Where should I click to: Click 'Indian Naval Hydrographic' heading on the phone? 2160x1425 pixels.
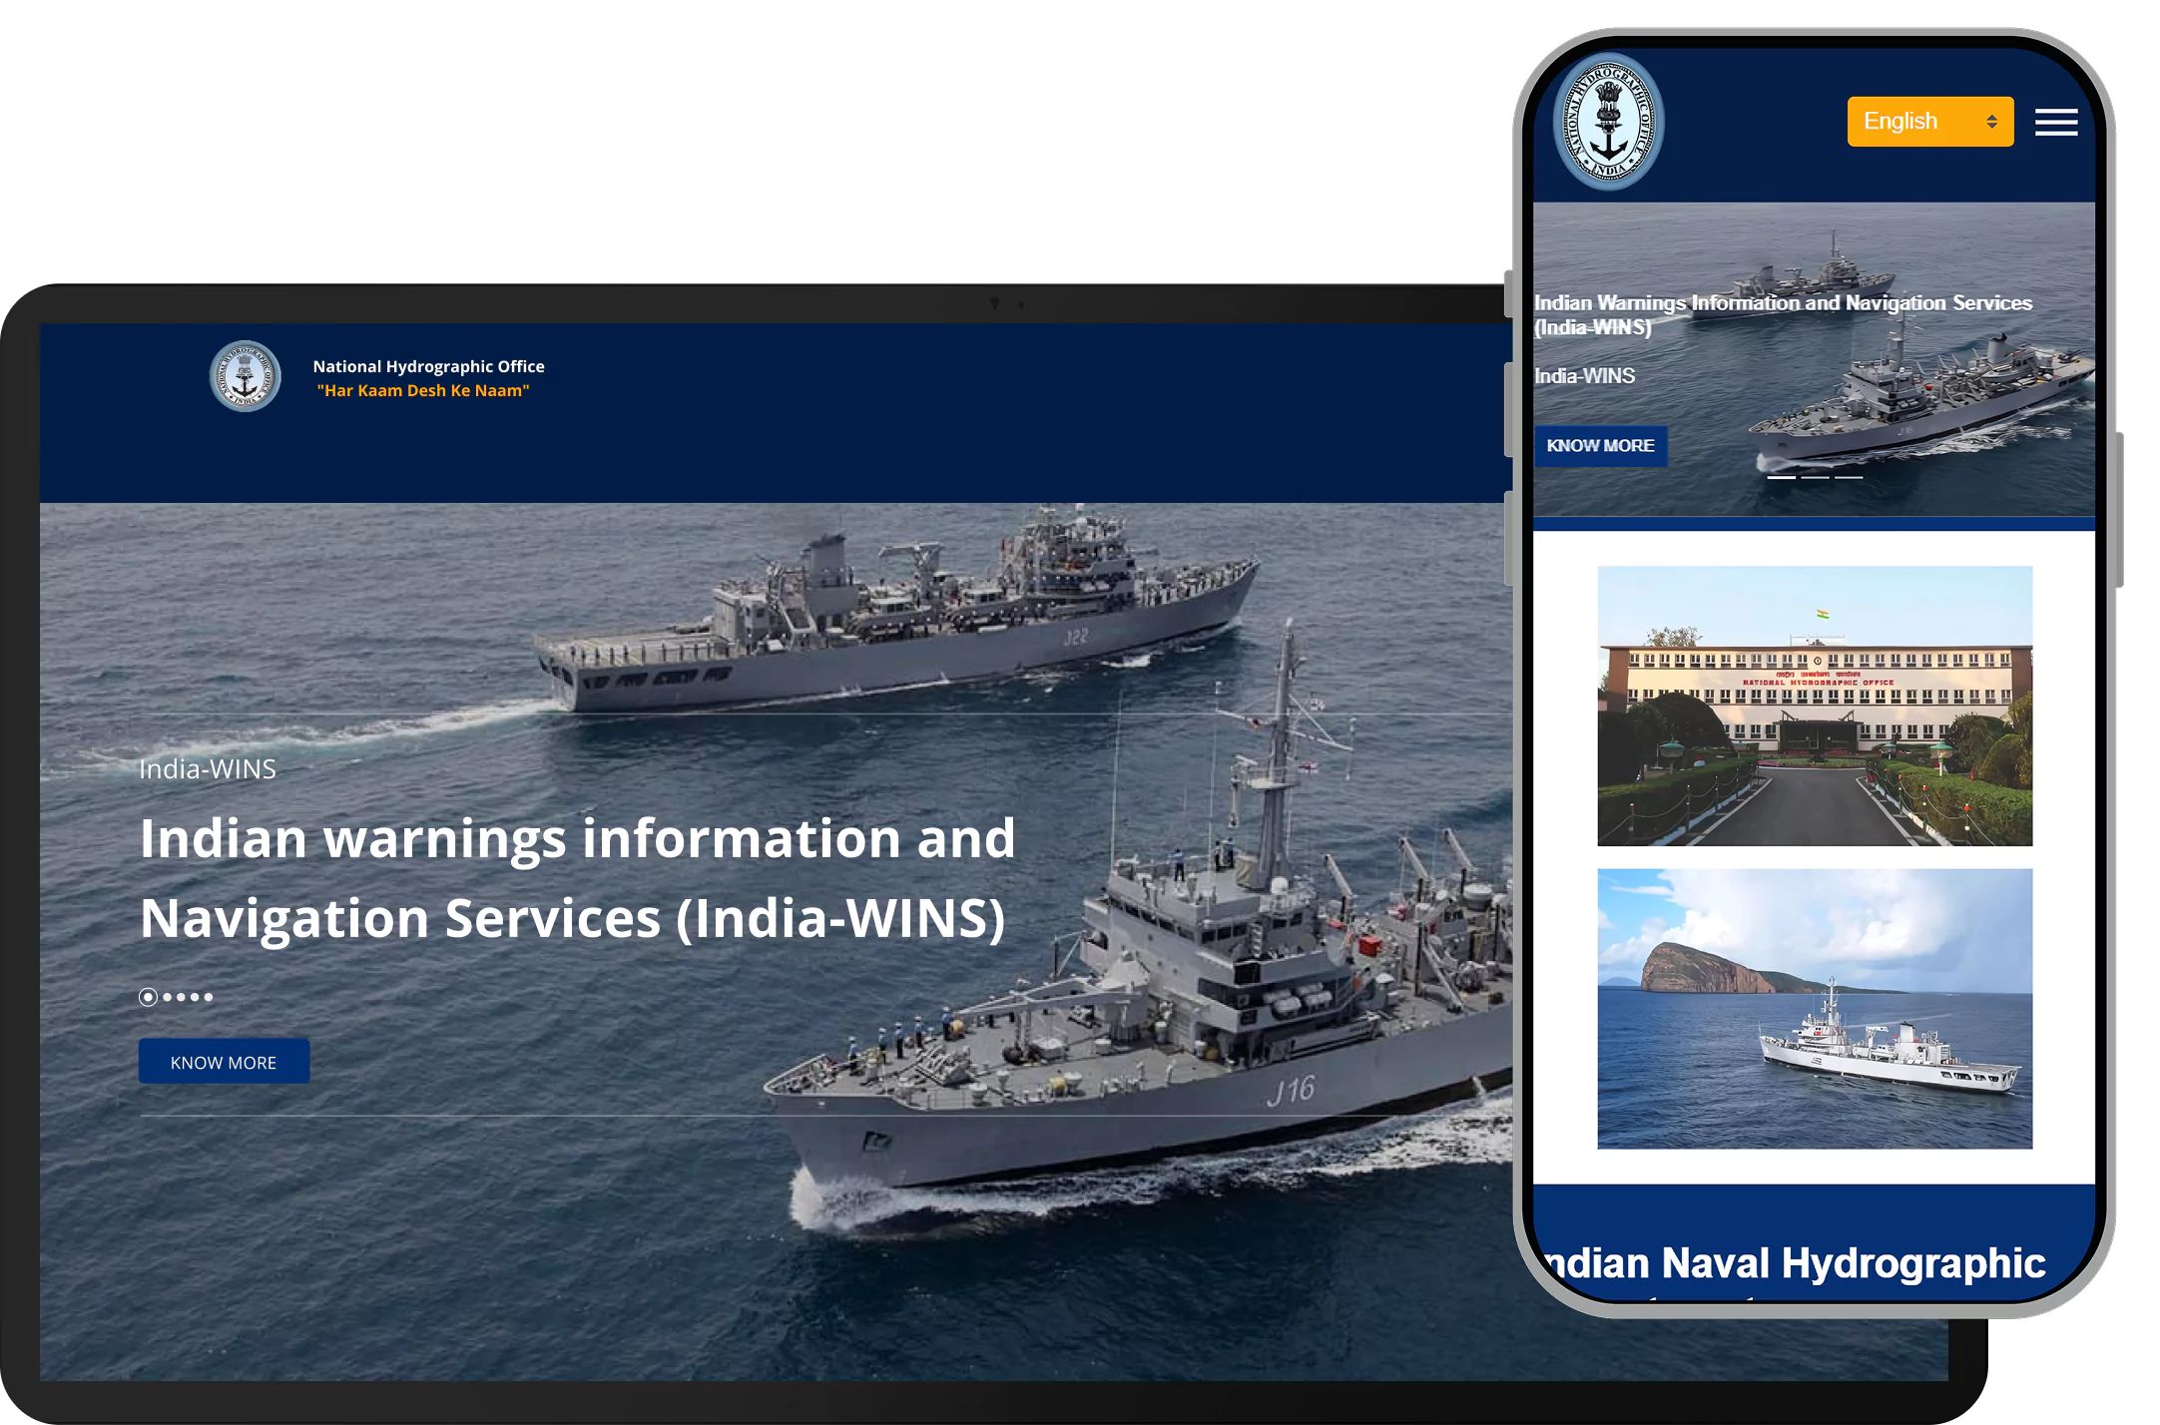1794,1263
